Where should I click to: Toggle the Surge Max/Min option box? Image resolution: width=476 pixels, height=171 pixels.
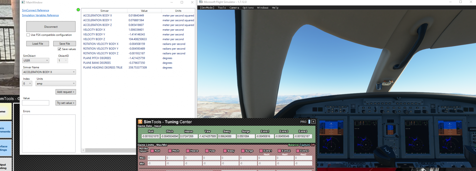[243, 151]
